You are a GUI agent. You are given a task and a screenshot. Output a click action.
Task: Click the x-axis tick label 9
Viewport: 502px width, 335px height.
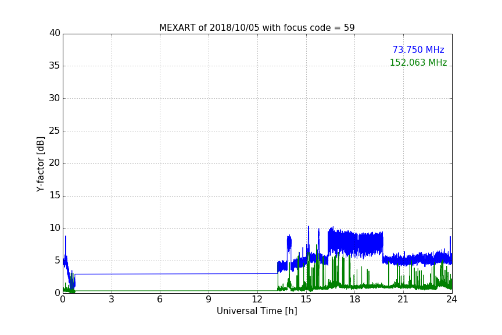coord(209,300)
